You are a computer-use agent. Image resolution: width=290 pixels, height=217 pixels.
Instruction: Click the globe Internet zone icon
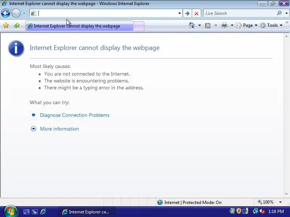point(160,203)
